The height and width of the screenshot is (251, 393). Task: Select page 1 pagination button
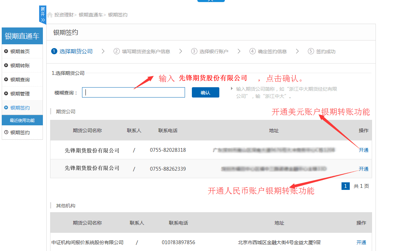(x=345, y=186)
